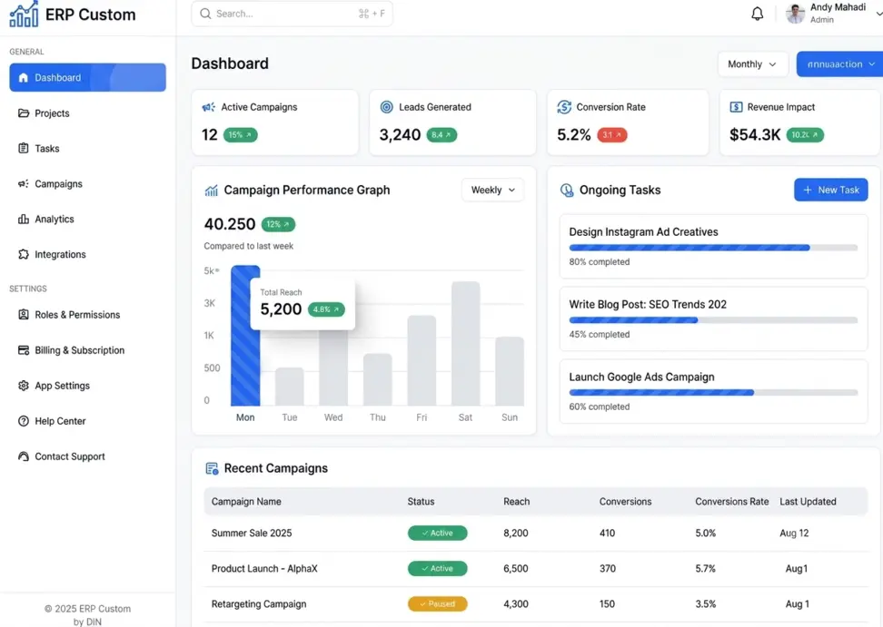Click the Design Instagram Ad Creatives progress bar

[713, 248]
